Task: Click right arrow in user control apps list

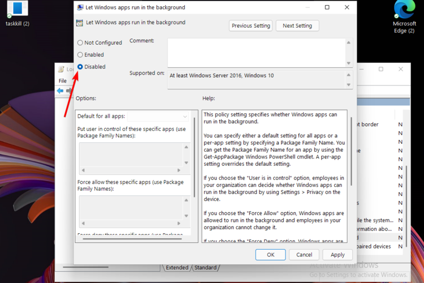Action: [x=179, y=170]
